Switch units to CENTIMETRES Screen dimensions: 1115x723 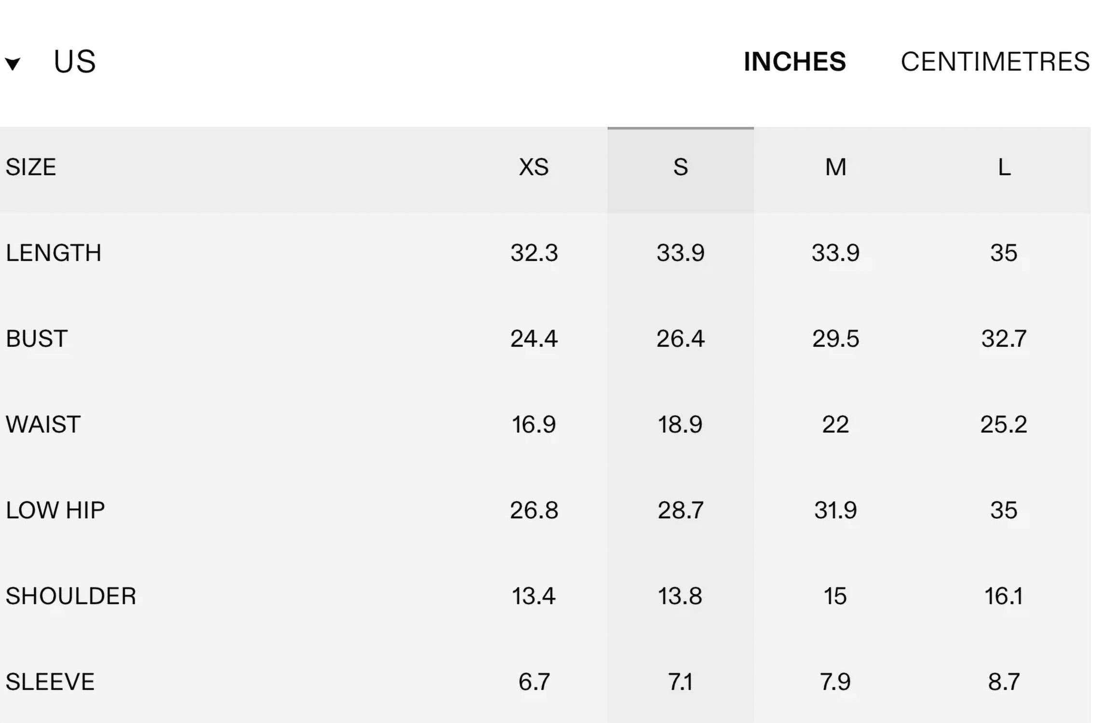tap(995, 62)
